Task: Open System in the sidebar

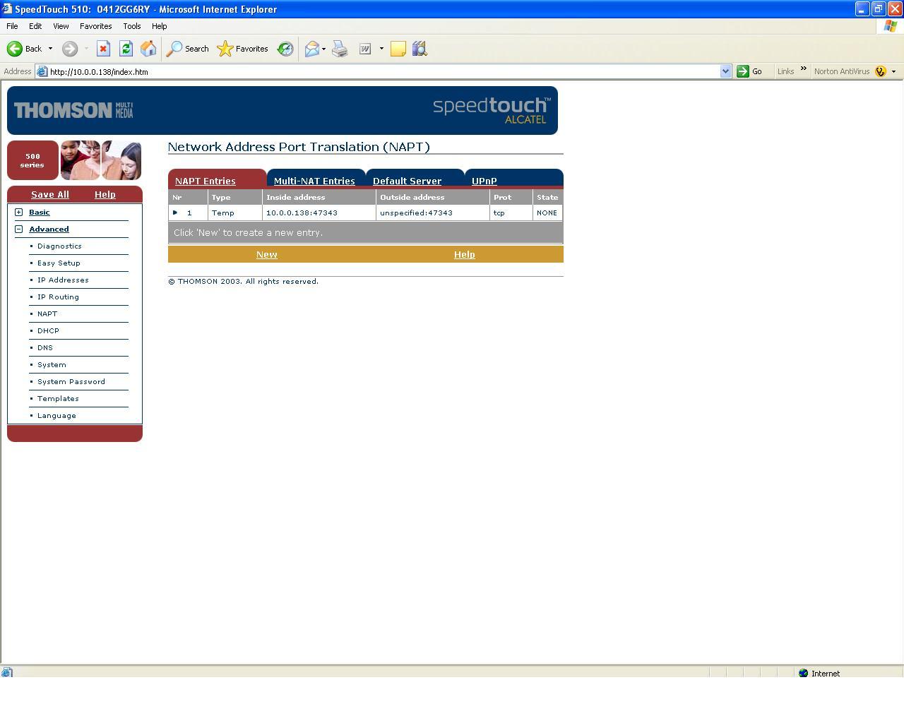Action: pos(52,364)
